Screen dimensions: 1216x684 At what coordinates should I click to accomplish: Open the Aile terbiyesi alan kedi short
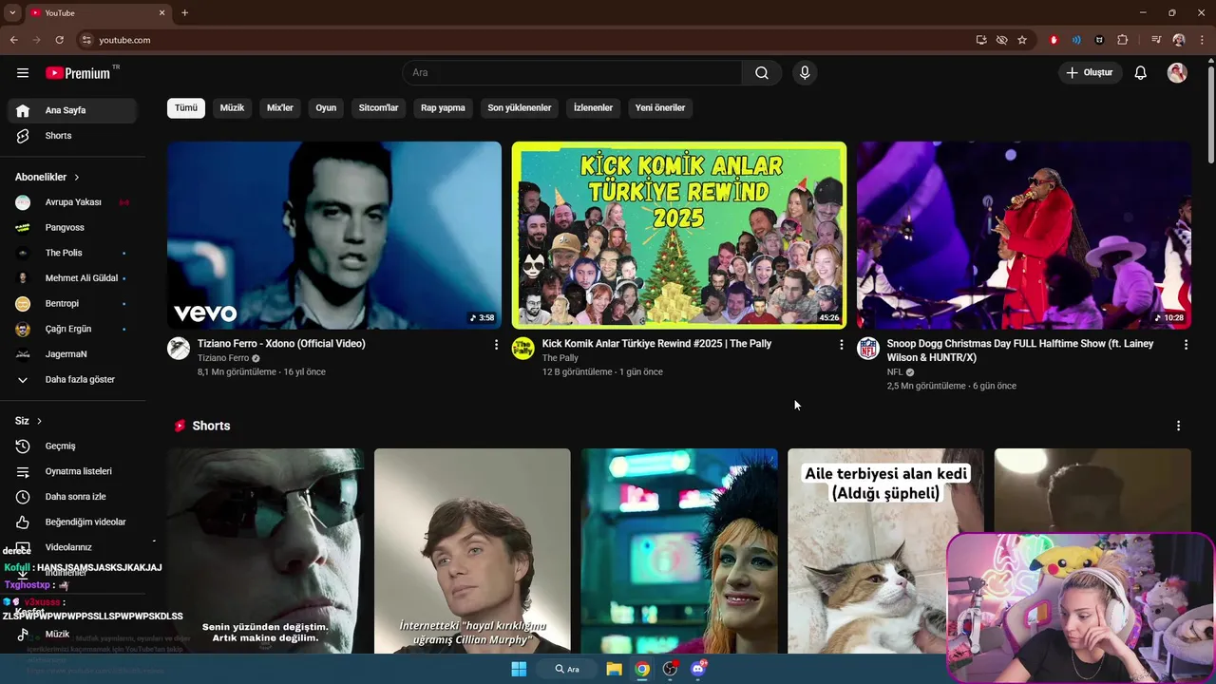885,551
